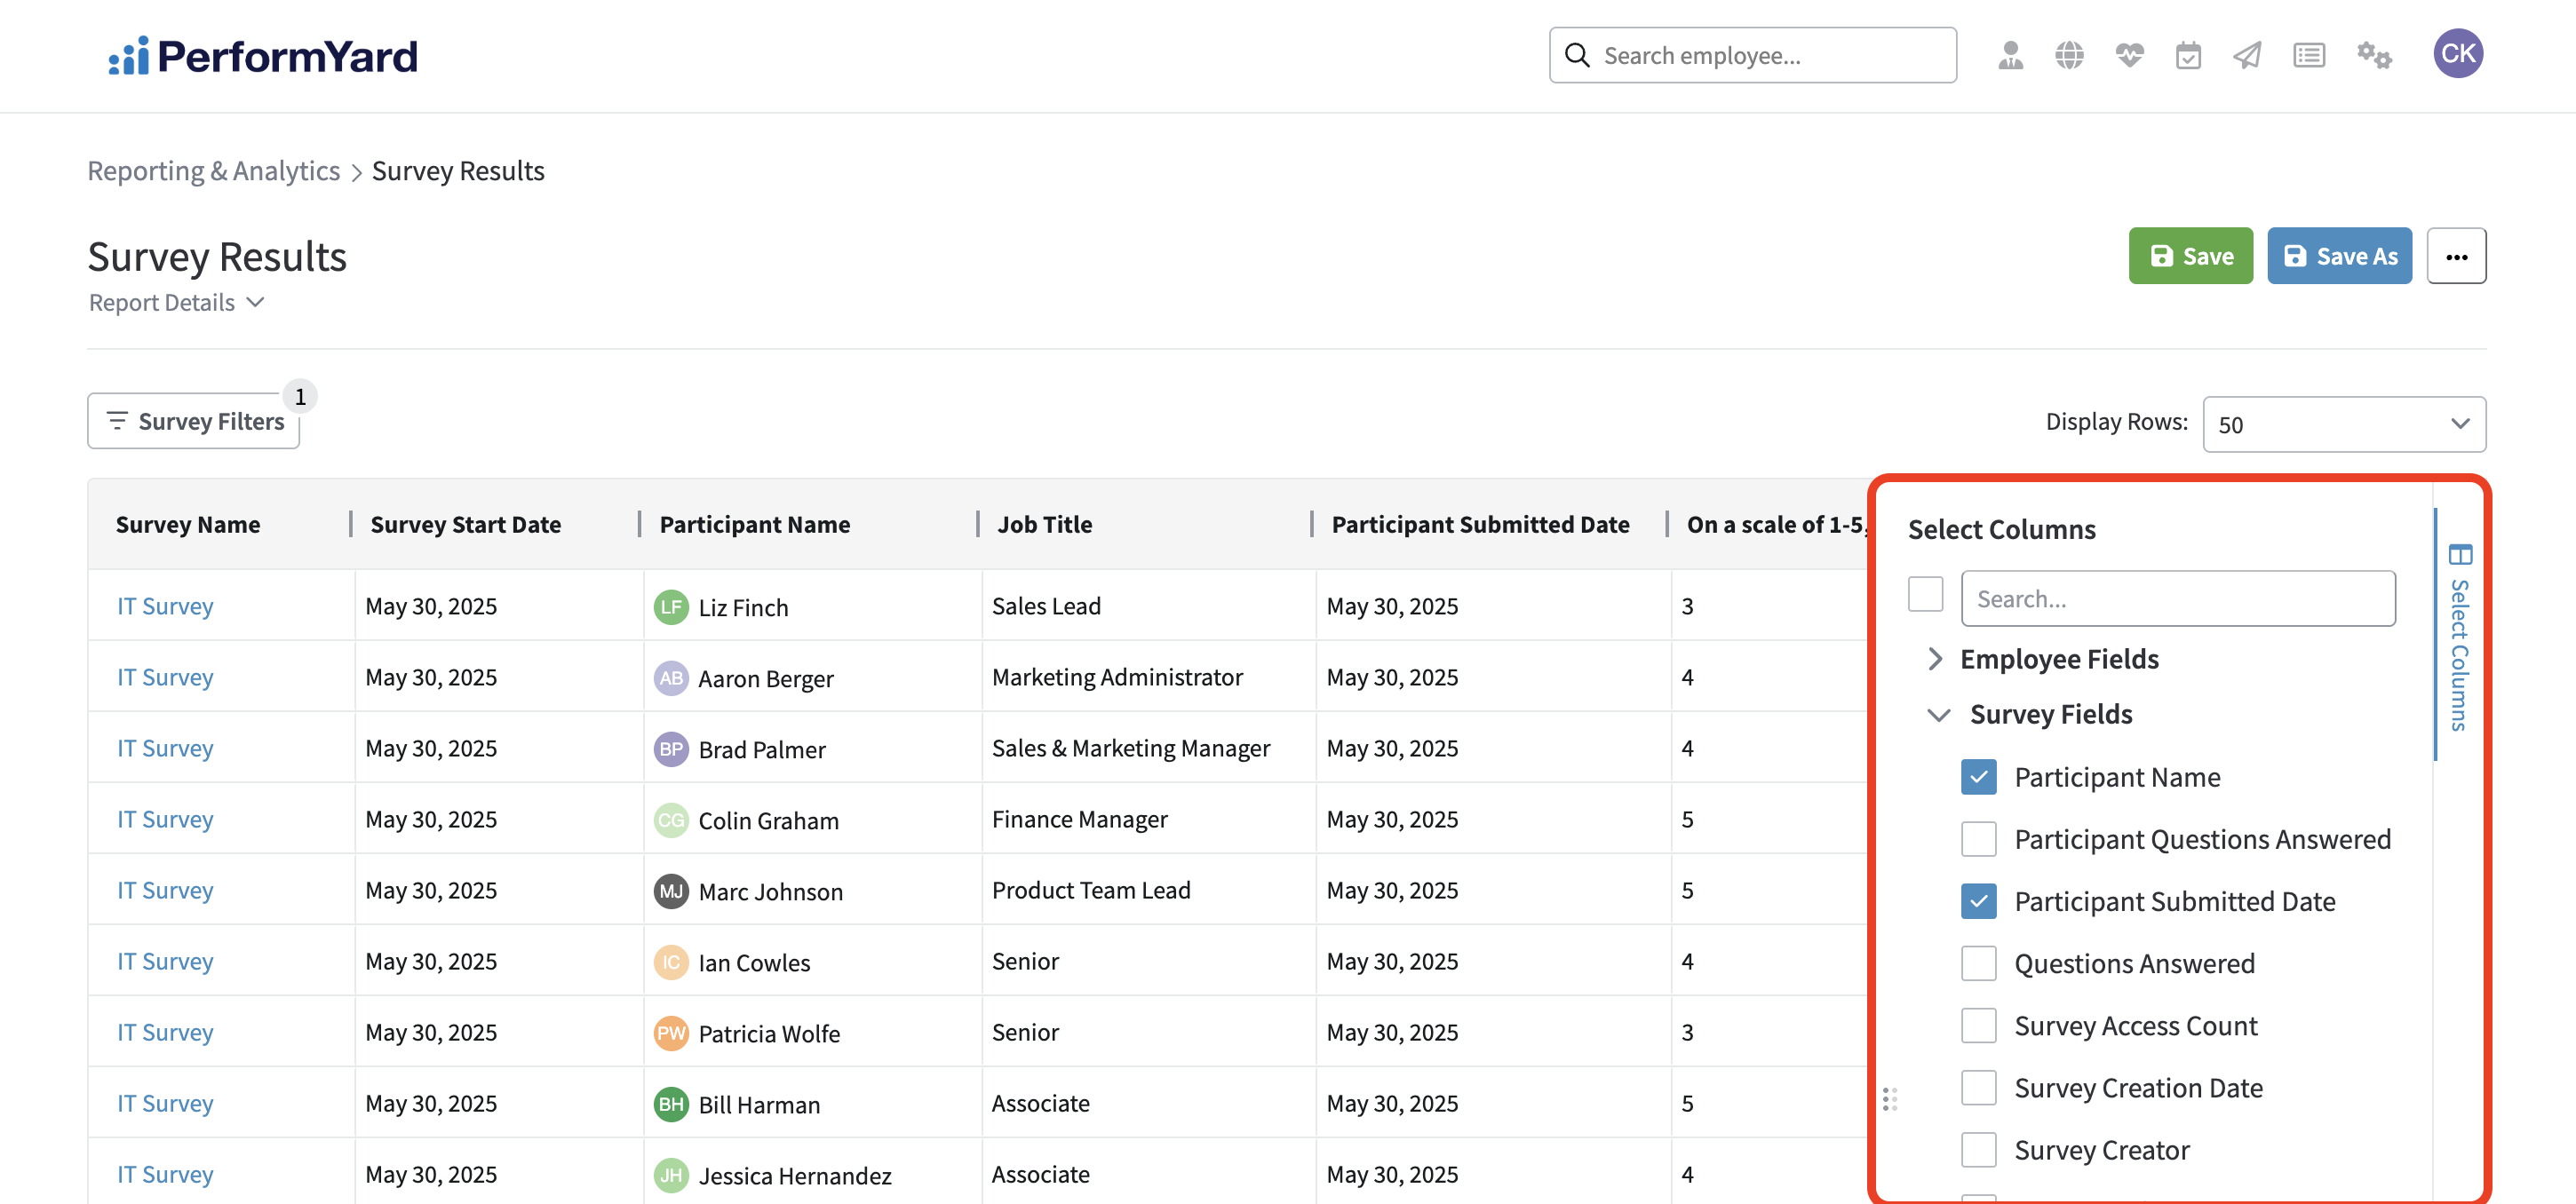The image size is (2576, 1204).
Task: Click the heartbeat icon in header
Action: (2129, 55)
